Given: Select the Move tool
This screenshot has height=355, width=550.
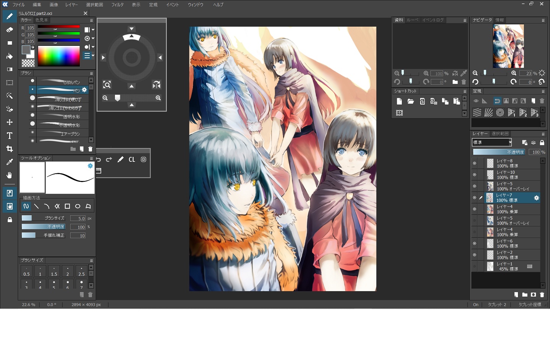Looking at the screenshot, I should [10, 122].
